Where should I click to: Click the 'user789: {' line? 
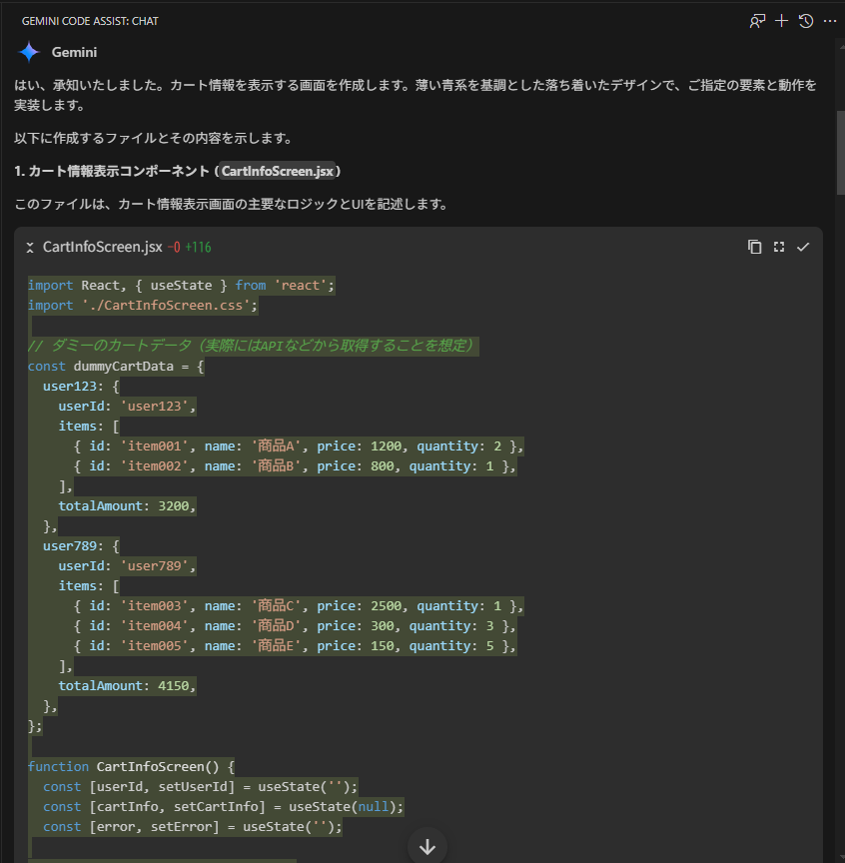(81, 546)
